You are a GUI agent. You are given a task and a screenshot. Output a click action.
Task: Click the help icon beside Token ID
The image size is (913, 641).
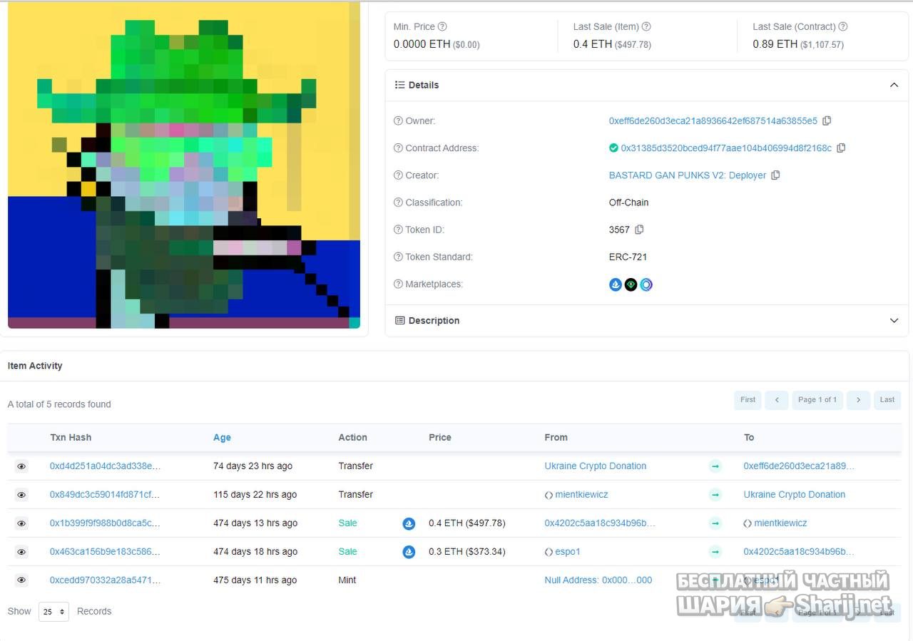pyautogui.click(x=398, y=230)
